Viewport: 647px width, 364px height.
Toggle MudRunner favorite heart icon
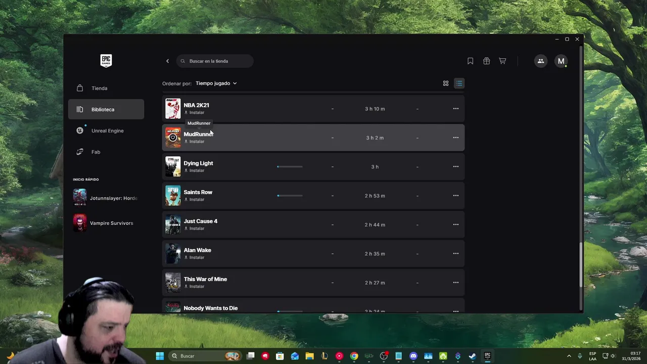point(173,138)
